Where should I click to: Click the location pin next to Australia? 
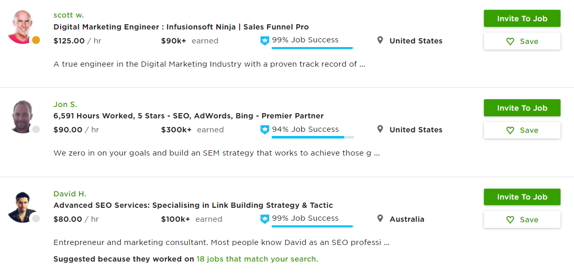click(380, 219)
